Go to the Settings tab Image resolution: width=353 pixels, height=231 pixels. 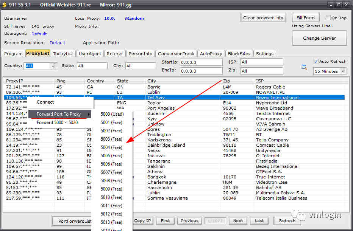(x=264, y=54)
